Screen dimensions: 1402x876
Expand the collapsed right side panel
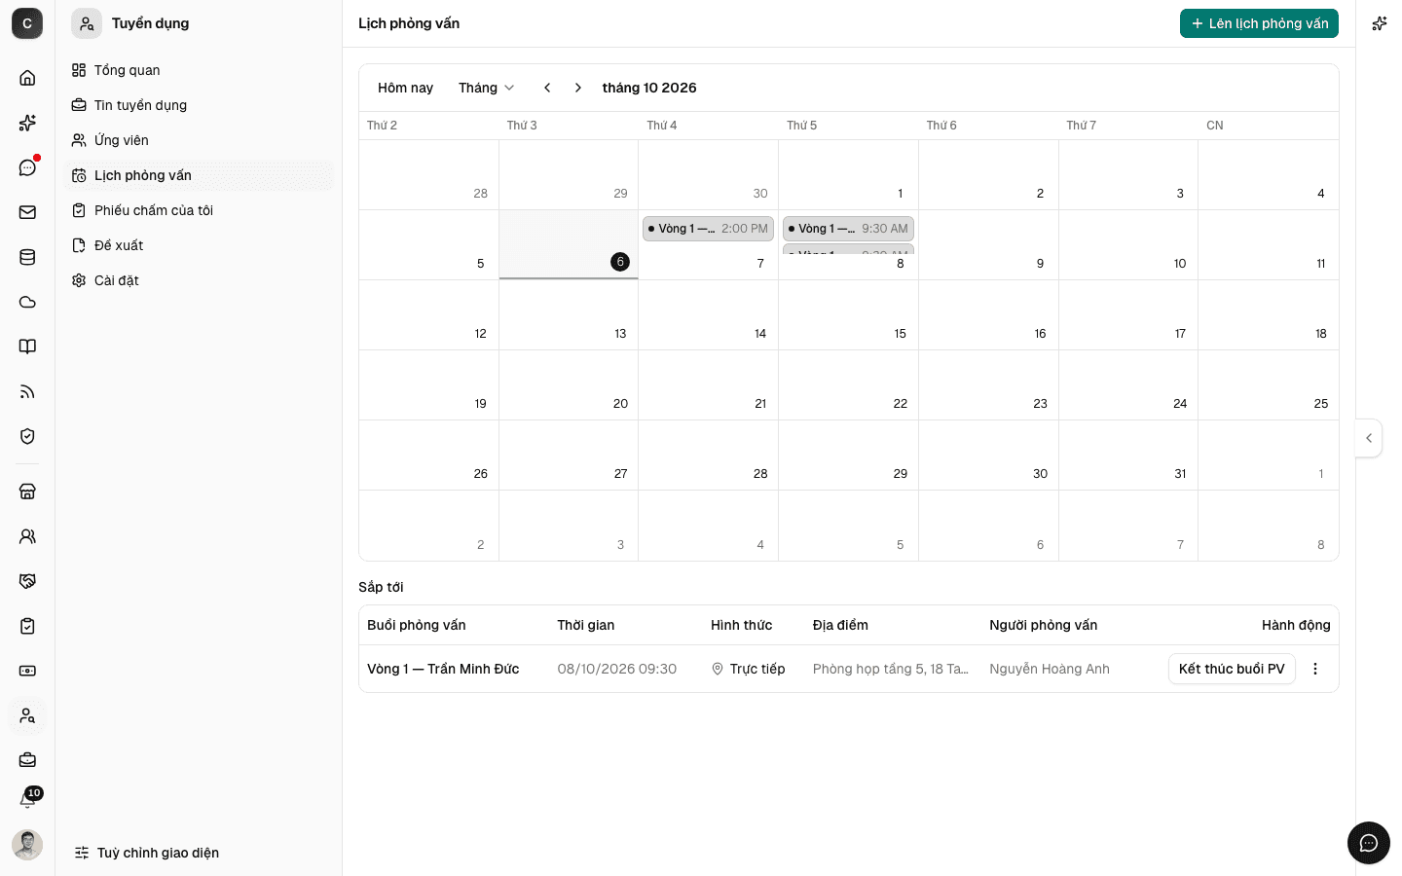click(1369, 438)
